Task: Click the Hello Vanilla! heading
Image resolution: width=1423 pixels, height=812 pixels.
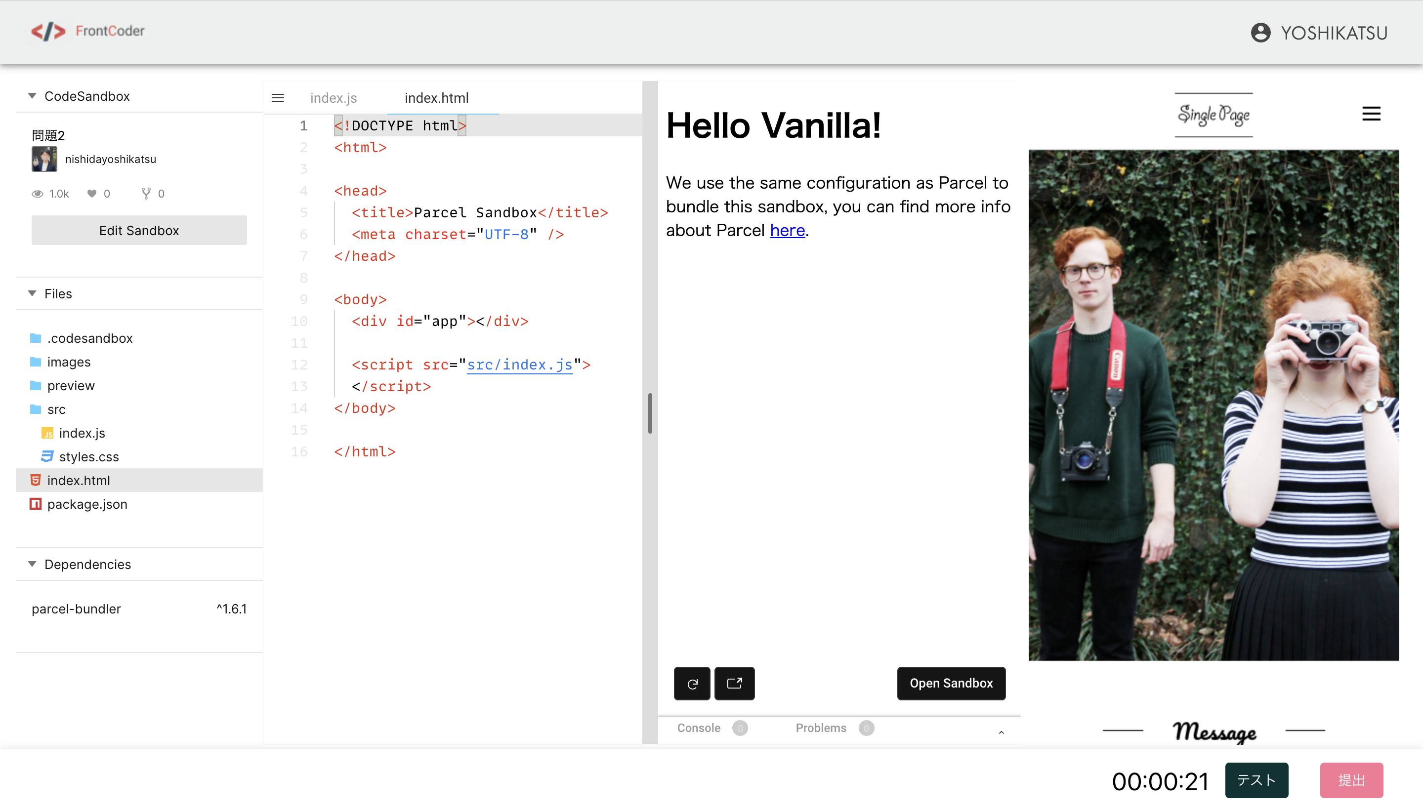Action: [x=774, y=125]
